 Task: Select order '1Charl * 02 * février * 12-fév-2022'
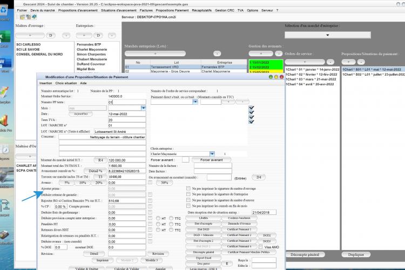point(312,75)
